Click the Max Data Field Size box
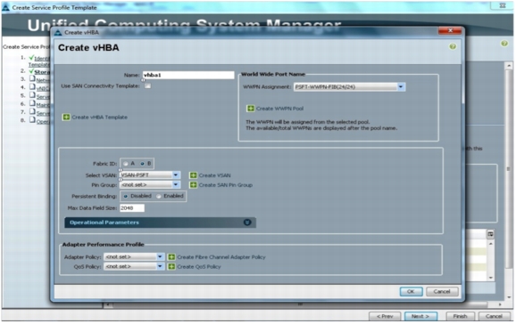Screen dimensions: 516x324 point(132,208)
